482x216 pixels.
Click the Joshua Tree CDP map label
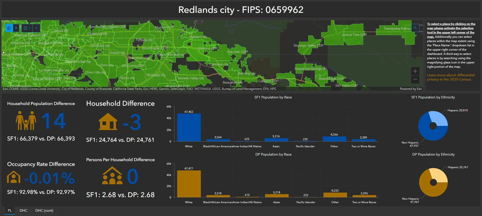354,35
